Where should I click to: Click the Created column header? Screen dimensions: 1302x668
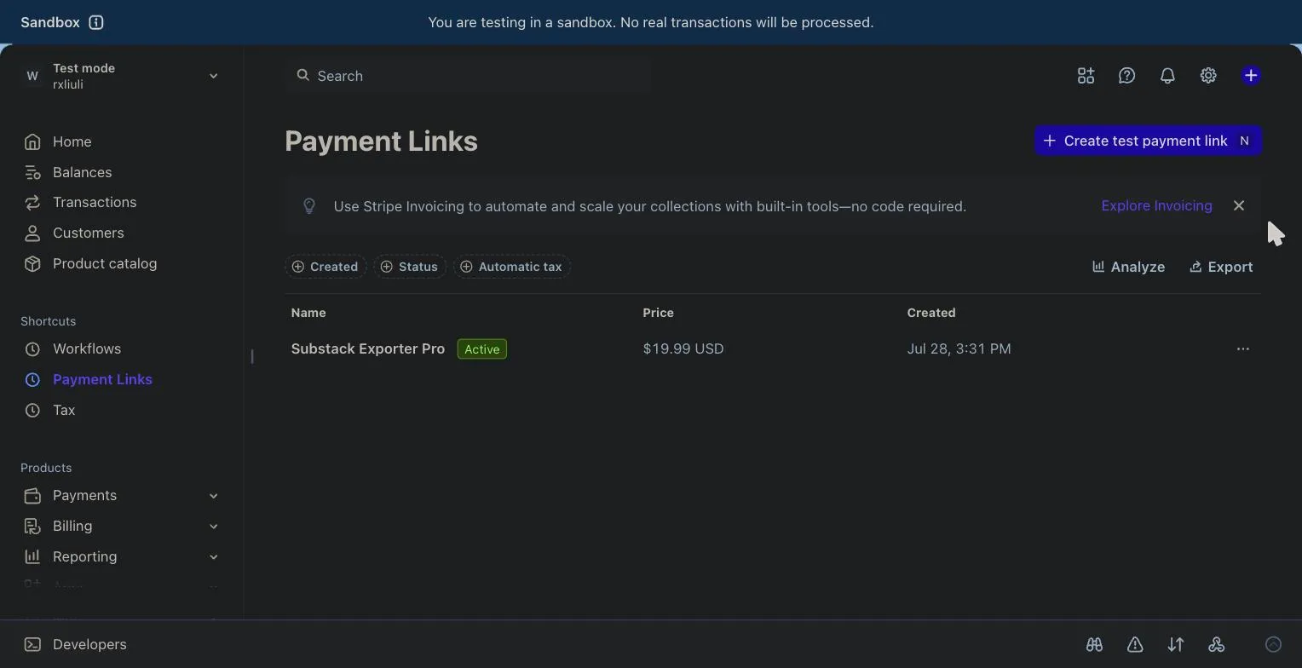pos(931,313)
